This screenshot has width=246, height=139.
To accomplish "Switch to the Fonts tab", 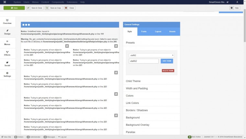I will [x=144, y=31].
